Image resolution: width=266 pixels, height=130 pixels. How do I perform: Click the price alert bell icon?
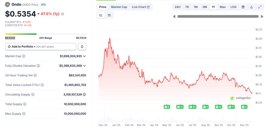(x=82, y=47)
